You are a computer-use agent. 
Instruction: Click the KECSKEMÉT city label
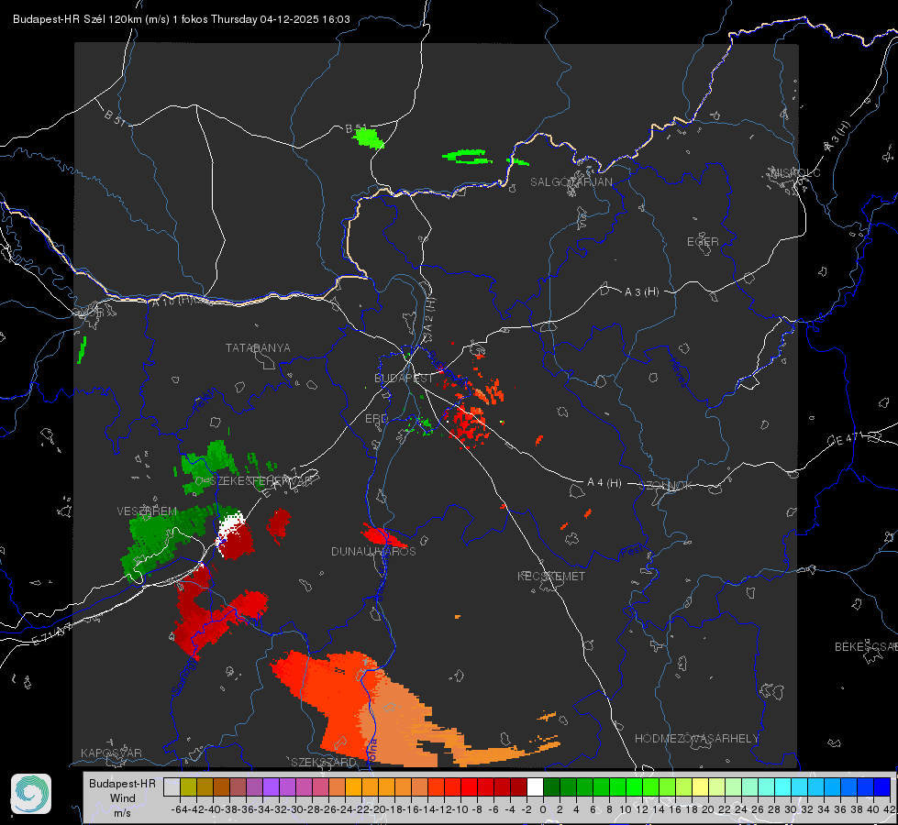click(551, 576)
